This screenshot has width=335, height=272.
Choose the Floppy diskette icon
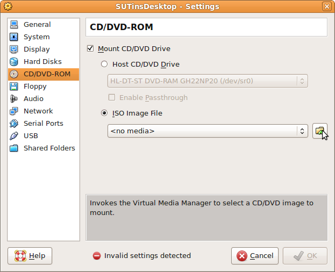click(x=14, y=87)
